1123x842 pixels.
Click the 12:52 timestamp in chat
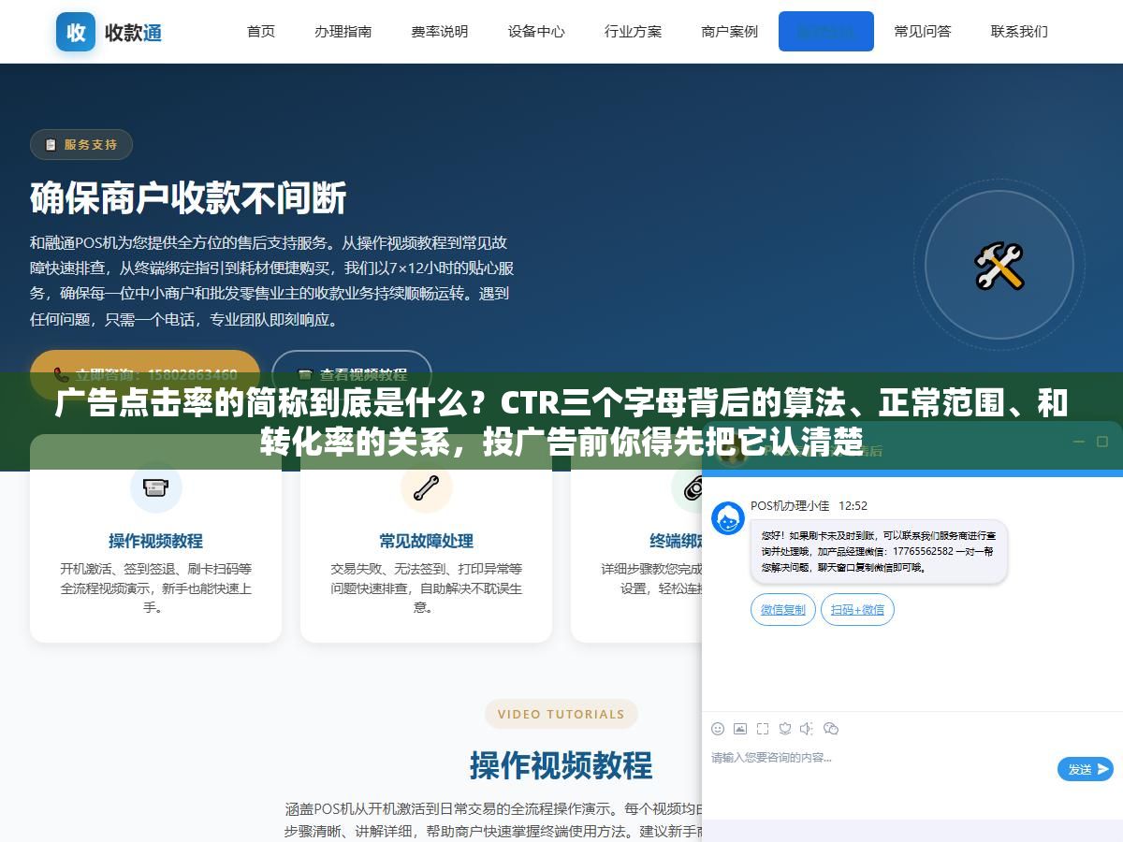853,505
